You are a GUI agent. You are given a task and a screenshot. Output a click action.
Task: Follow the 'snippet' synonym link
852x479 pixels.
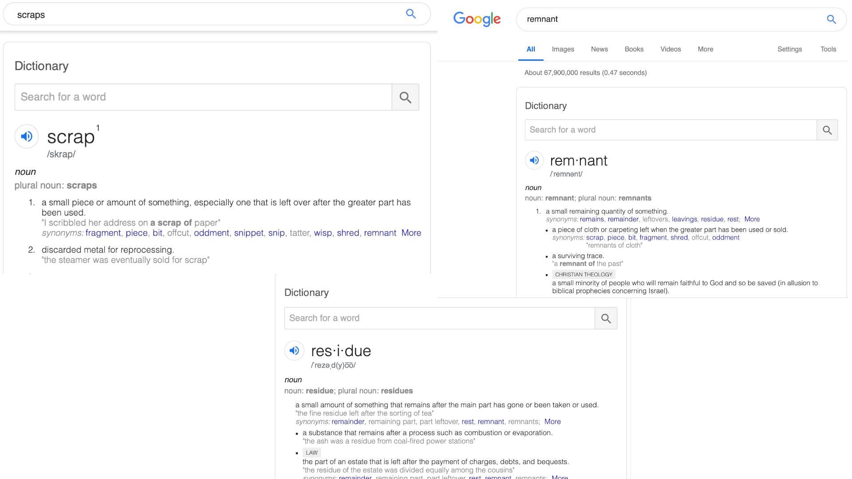pos(248,233)
